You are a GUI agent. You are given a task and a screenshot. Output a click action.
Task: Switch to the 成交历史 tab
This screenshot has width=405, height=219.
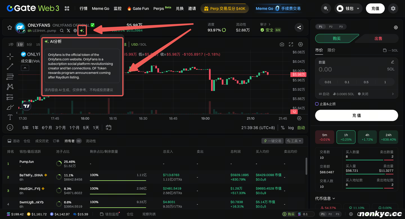point(42,141)
